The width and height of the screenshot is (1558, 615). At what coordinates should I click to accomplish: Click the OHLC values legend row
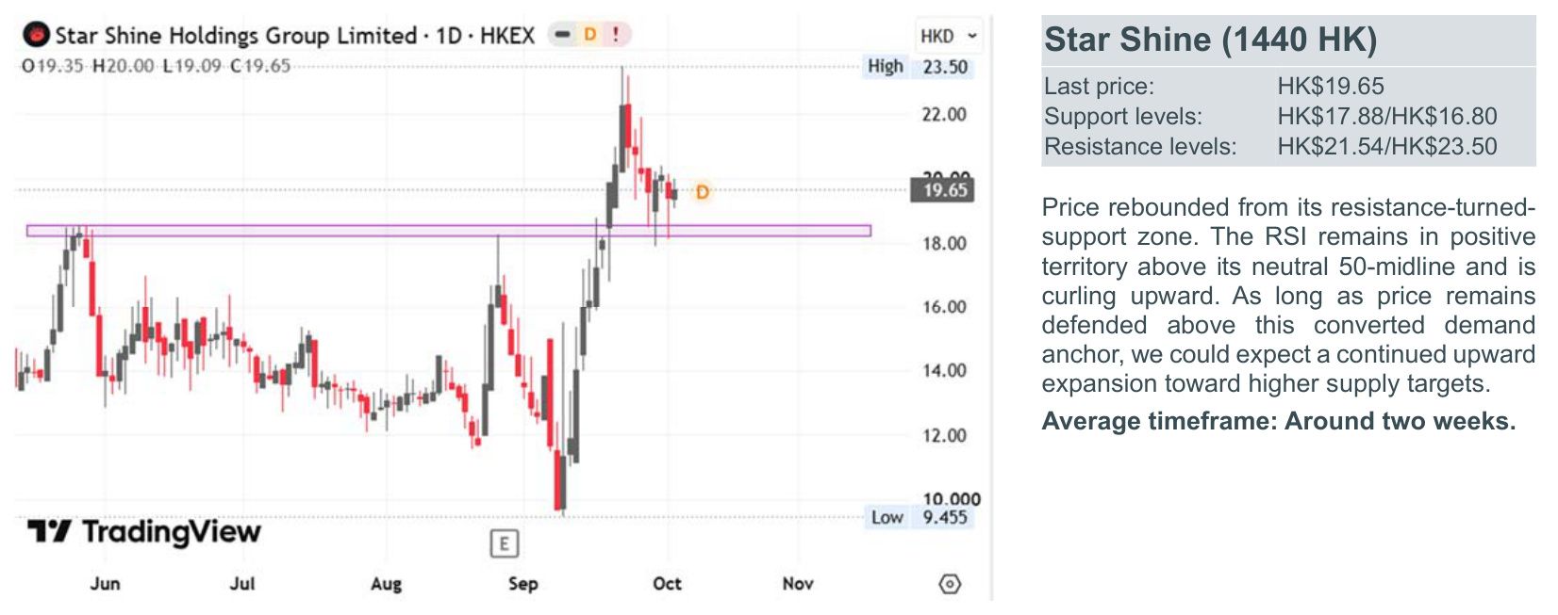click(x=156, y=66)
